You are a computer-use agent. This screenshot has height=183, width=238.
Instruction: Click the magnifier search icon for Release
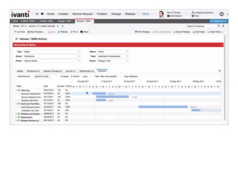tap(218, 26)
